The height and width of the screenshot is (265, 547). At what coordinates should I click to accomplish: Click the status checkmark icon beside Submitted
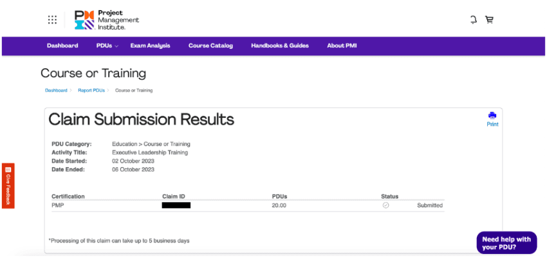(x=385, y=205)
